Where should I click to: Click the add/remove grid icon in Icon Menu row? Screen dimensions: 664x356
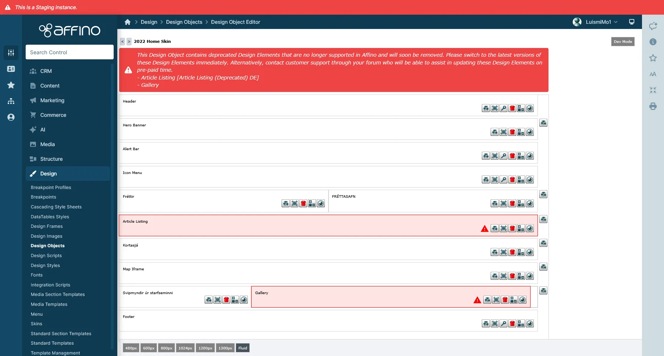coord(521,179)
